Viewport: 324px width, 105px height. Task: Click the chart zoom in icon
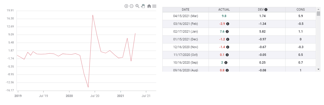pos(126,6)
